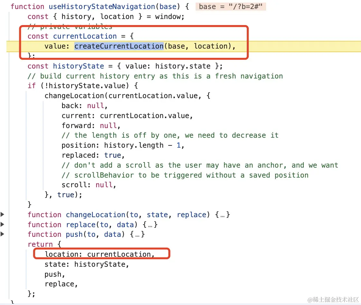Screen dimensions: 361x305
Task: Click 'const { history, location } = window;' line
Action: pyautogui.click(x=106, y=17)
